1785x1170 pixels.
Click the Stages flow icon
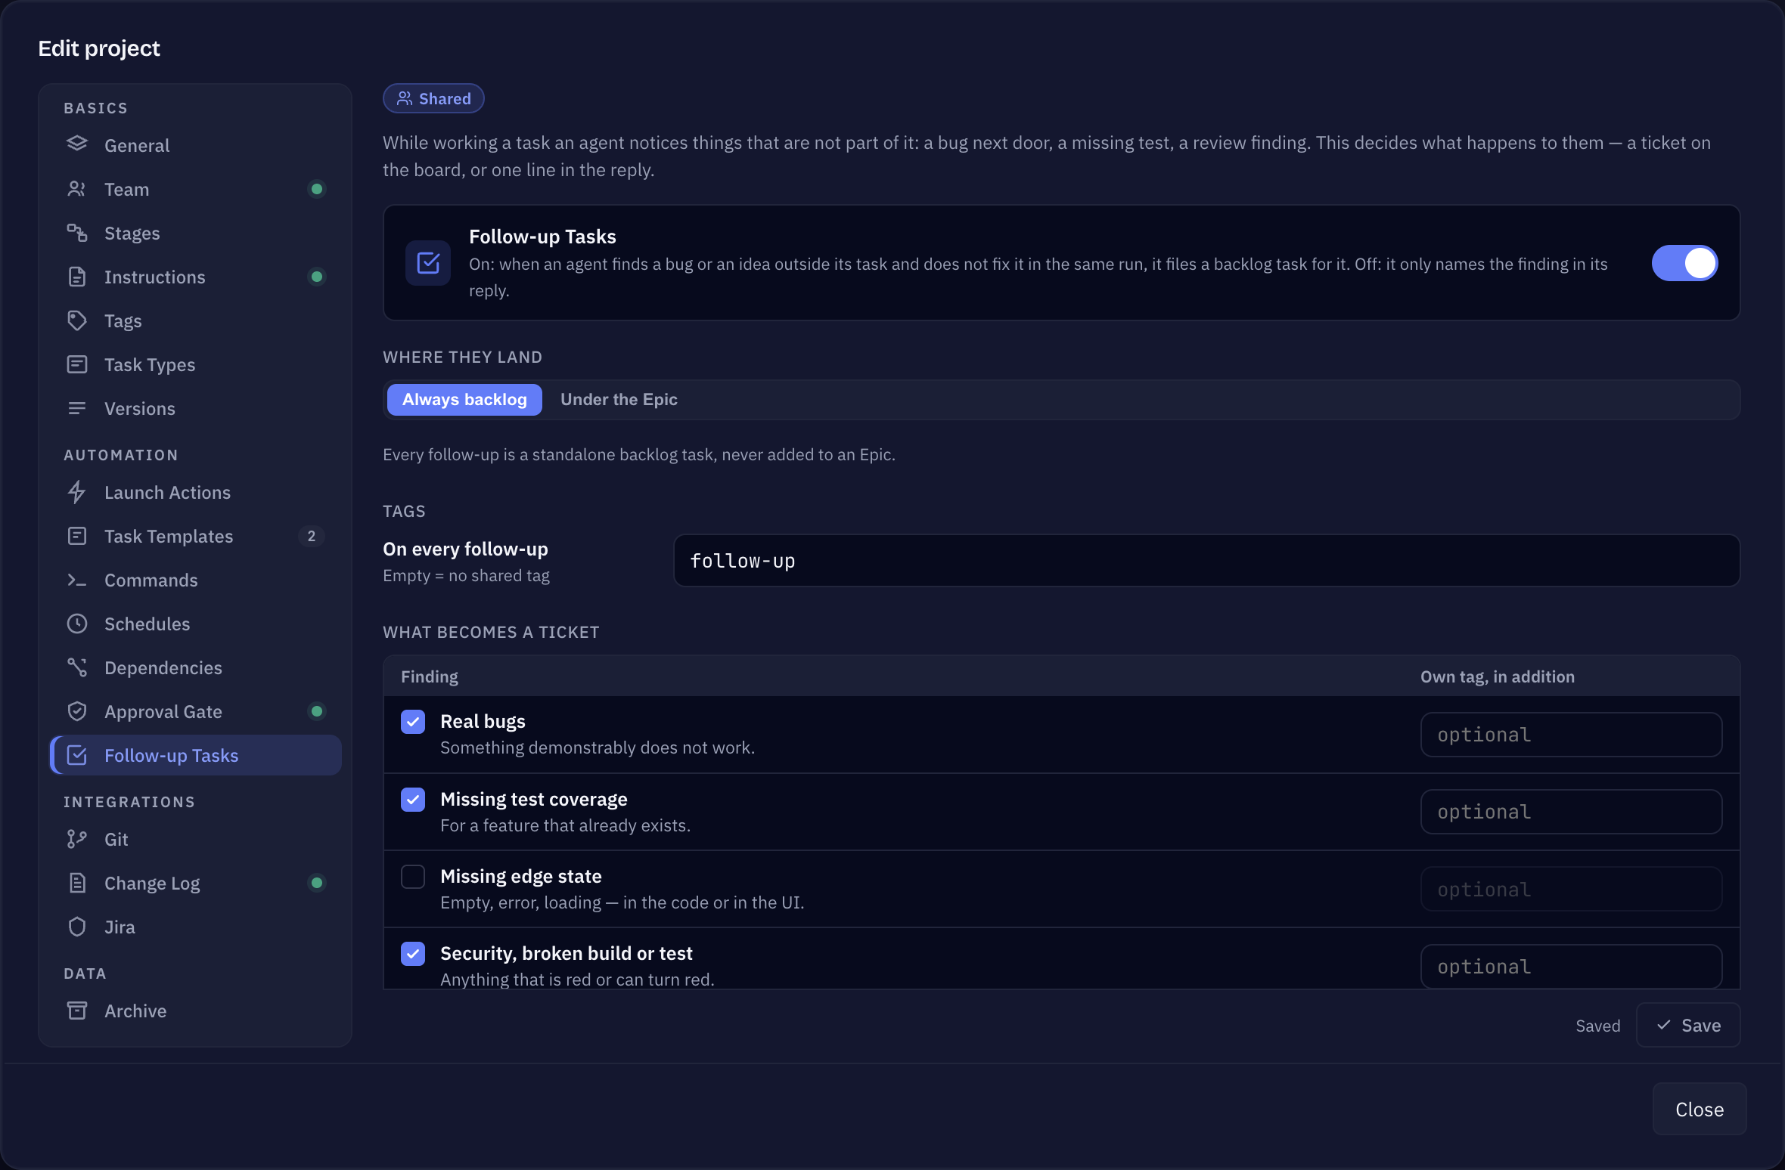[77, 232]
